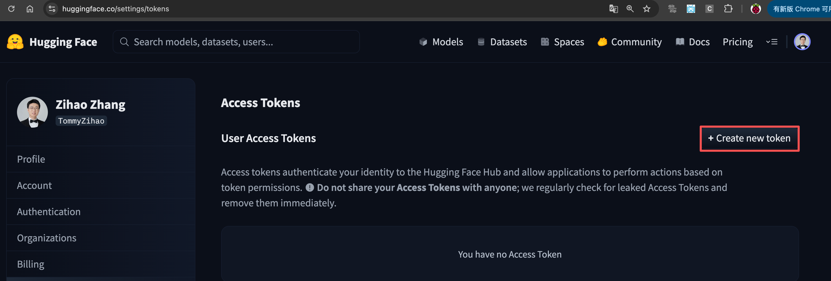Open the user avatar menu in navbar
The height and width of the screenshot is (281, 831).
coord(802,42)
